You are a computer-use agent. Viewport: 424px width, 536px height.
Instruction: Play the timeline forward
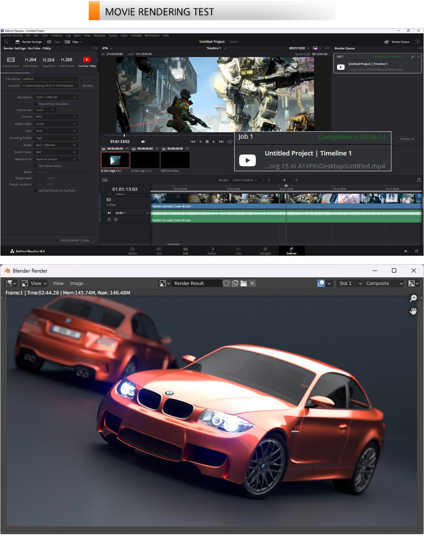coord(214,142)
